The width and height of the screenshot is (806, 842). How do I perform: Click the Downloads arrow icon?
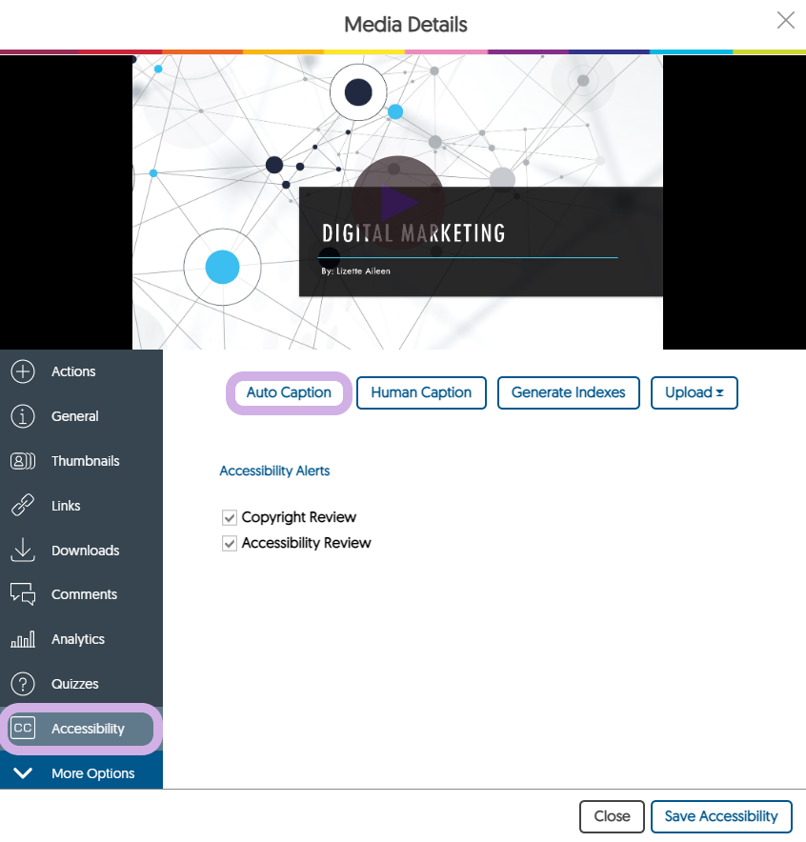[23, 551]
